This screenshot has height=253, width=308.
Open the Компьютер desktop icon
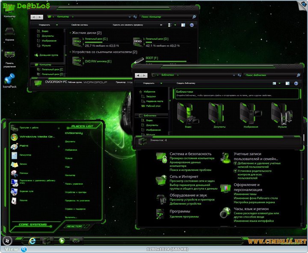tap(9, 10)
